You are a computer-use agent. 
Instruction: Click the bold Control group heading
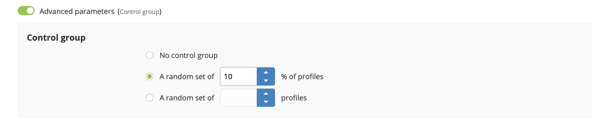56,38
